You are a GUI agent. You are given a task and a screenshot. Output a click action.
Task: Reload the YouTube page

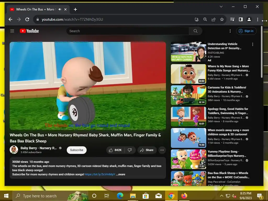(x=27, y=19)
